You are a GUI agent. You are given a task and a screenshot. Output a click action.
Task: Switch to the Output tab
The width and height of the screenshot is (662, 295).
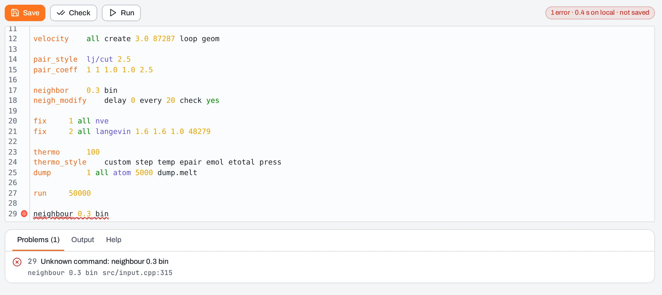82,240
